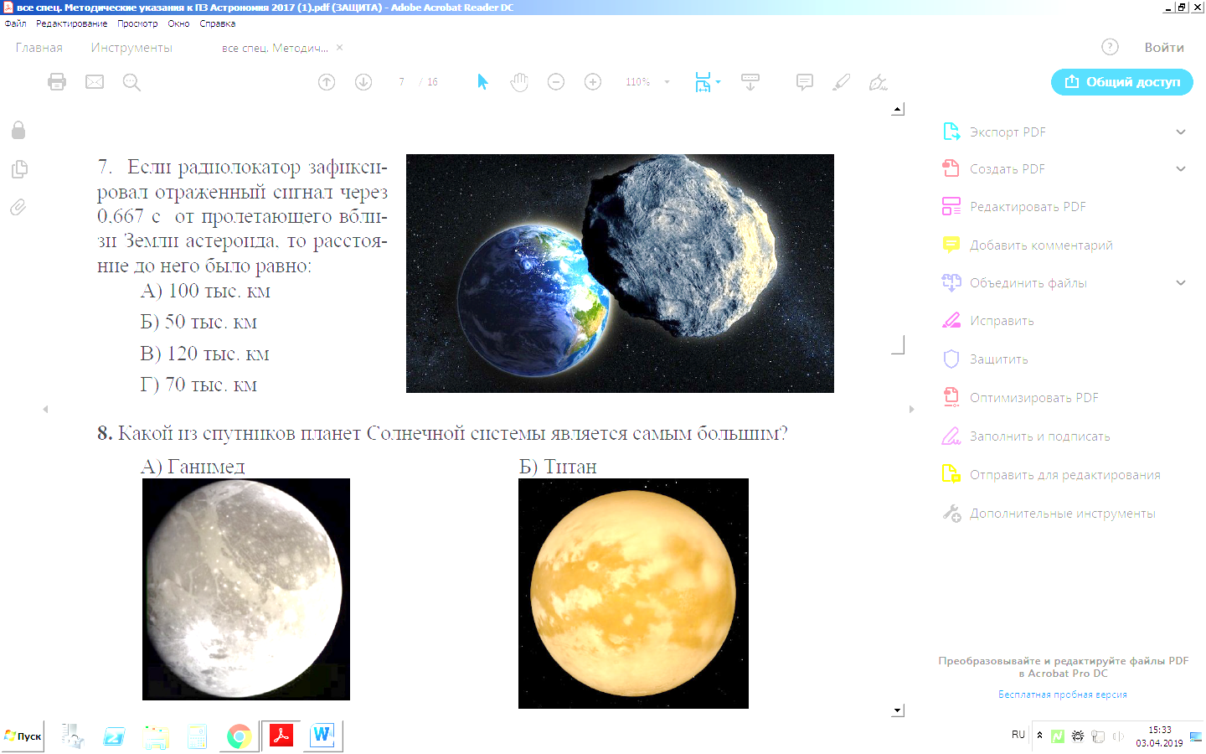Open the Редактирование menu

(71, 23)
